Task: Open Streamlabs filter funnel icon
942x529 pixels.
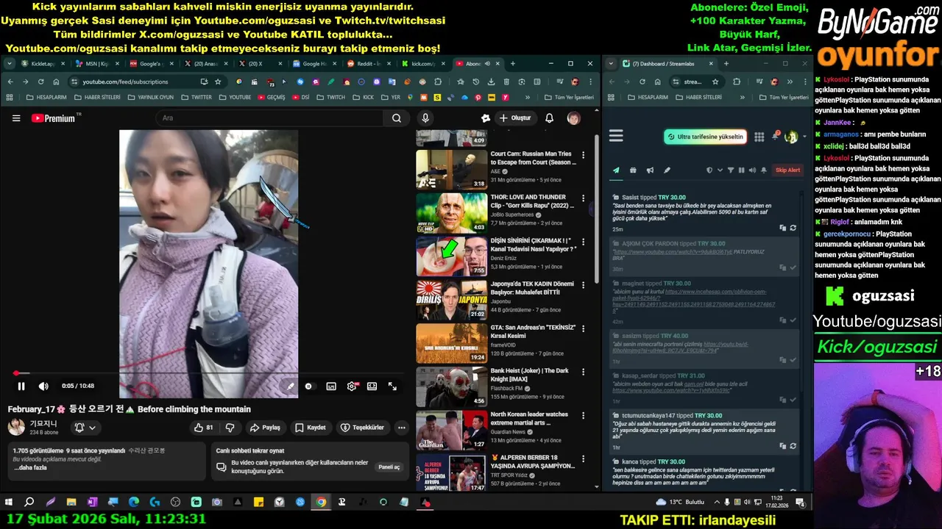Action: click(x=731, y=170)
